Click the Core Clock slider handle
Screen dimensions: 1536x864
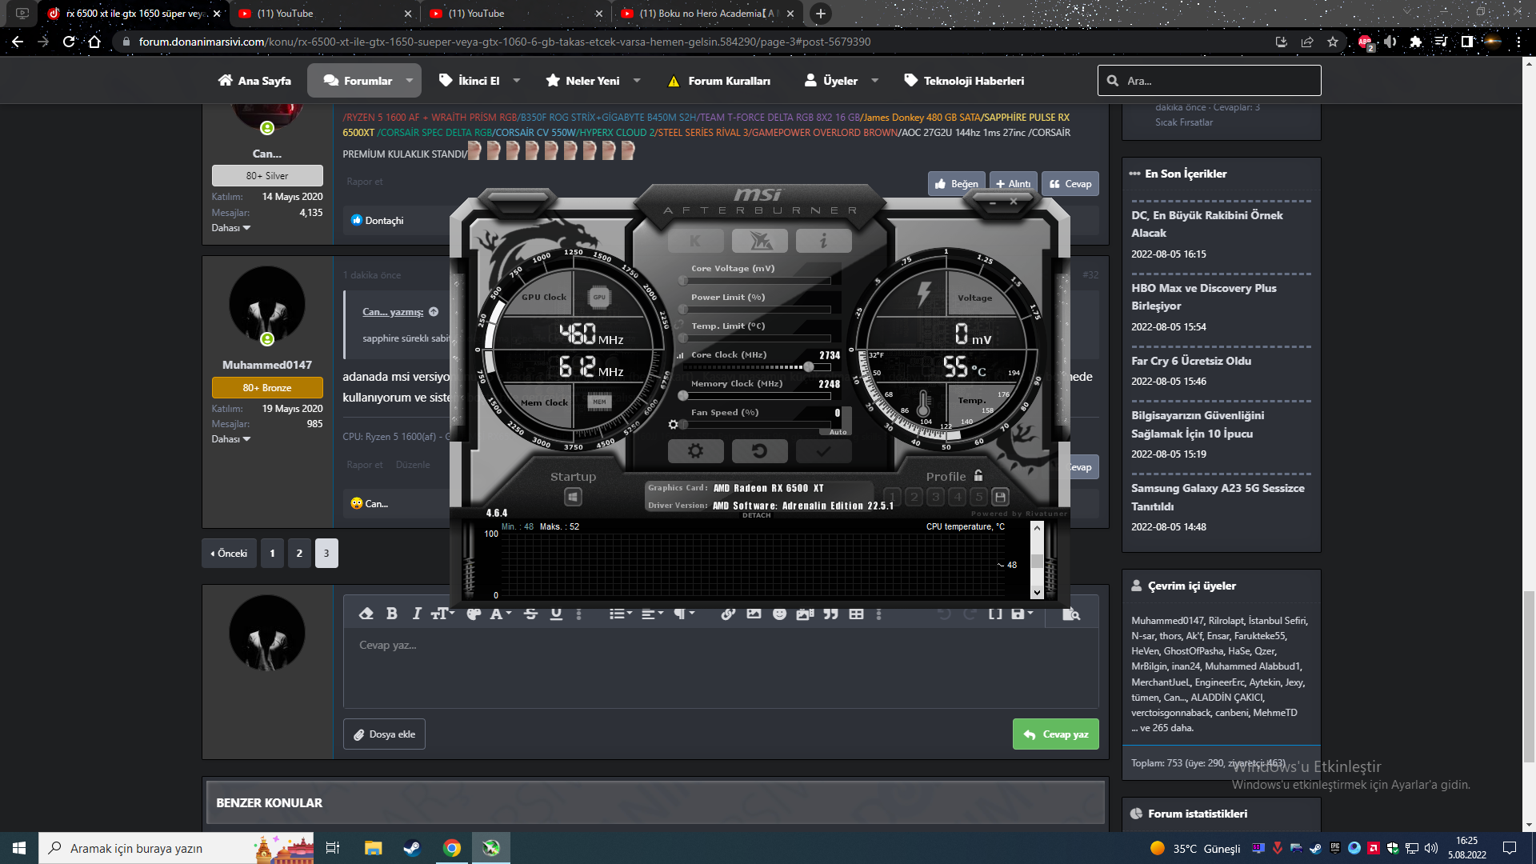coord(809,367)
